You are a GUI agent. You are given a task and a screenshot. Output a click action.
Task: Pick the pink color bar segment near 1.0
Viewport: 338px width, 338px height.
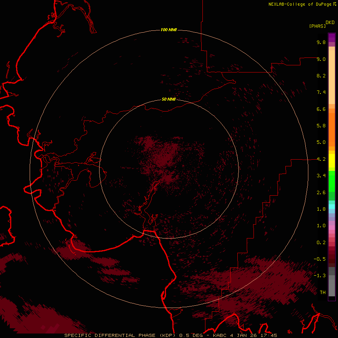tap(332, 228)
